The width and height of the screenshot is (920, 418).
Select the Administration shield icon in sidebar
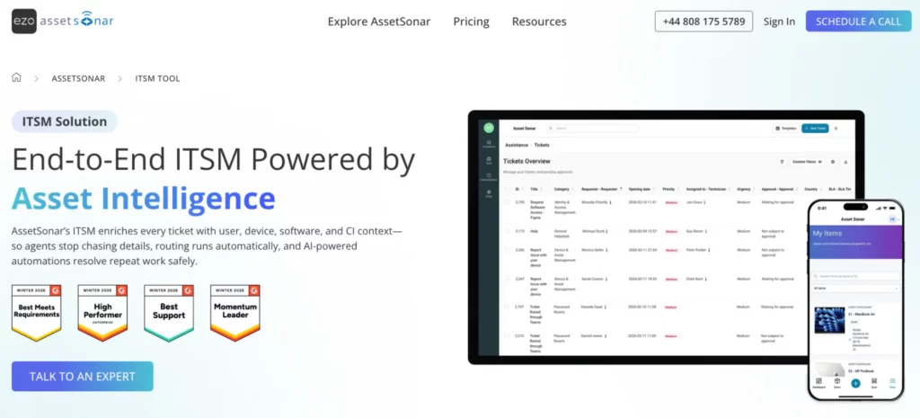pyautogui.click(x=489, y=177)
